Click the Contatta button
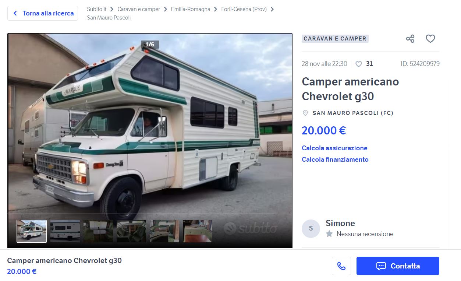This screenshot has height=281, width=461. point(398,266)
